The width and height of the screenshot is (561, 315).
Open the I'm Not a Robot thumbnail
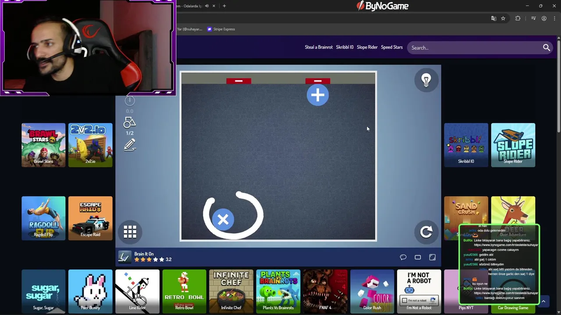click(419, 291)
